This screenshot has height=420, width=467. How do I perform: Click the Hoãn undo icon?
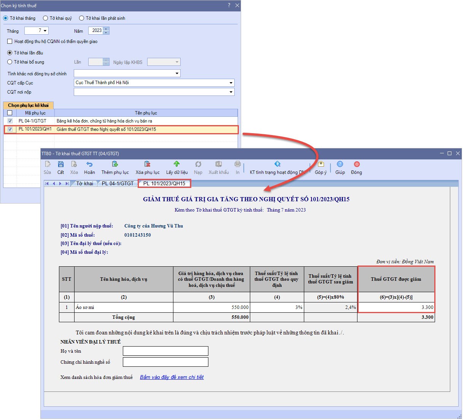tap(89, 164)
